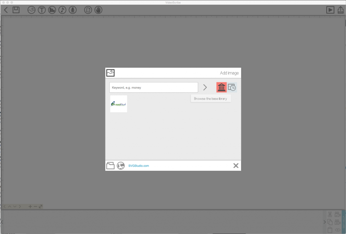This screenshot has width=346, height=234.
Task: Select the add text tool
Action: click(41, 10)
